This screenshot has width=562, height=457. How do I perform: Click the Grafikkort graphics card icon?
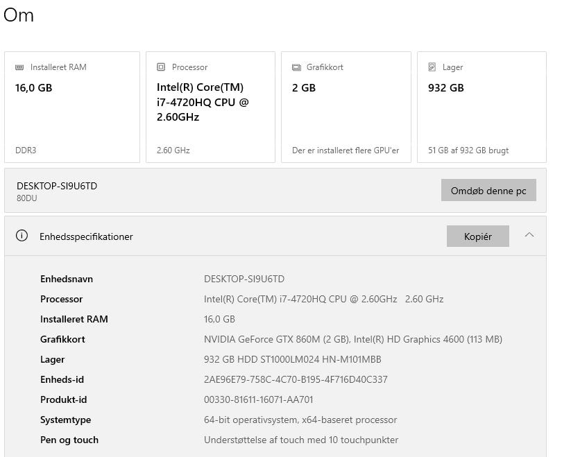click(x=296, y=67)
